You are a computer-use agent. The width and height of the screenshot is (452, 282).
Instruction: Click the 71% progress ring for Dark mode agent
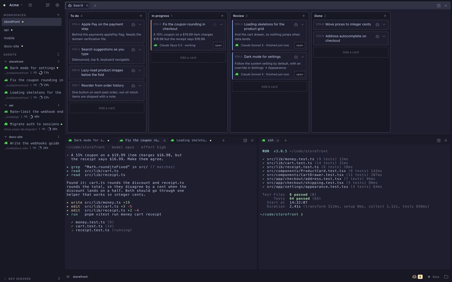[41, 73]
